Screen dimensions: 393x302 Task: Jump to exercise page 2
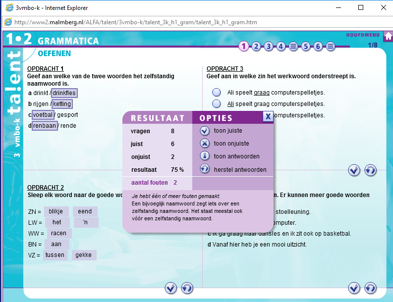click(x=256, y=47)
